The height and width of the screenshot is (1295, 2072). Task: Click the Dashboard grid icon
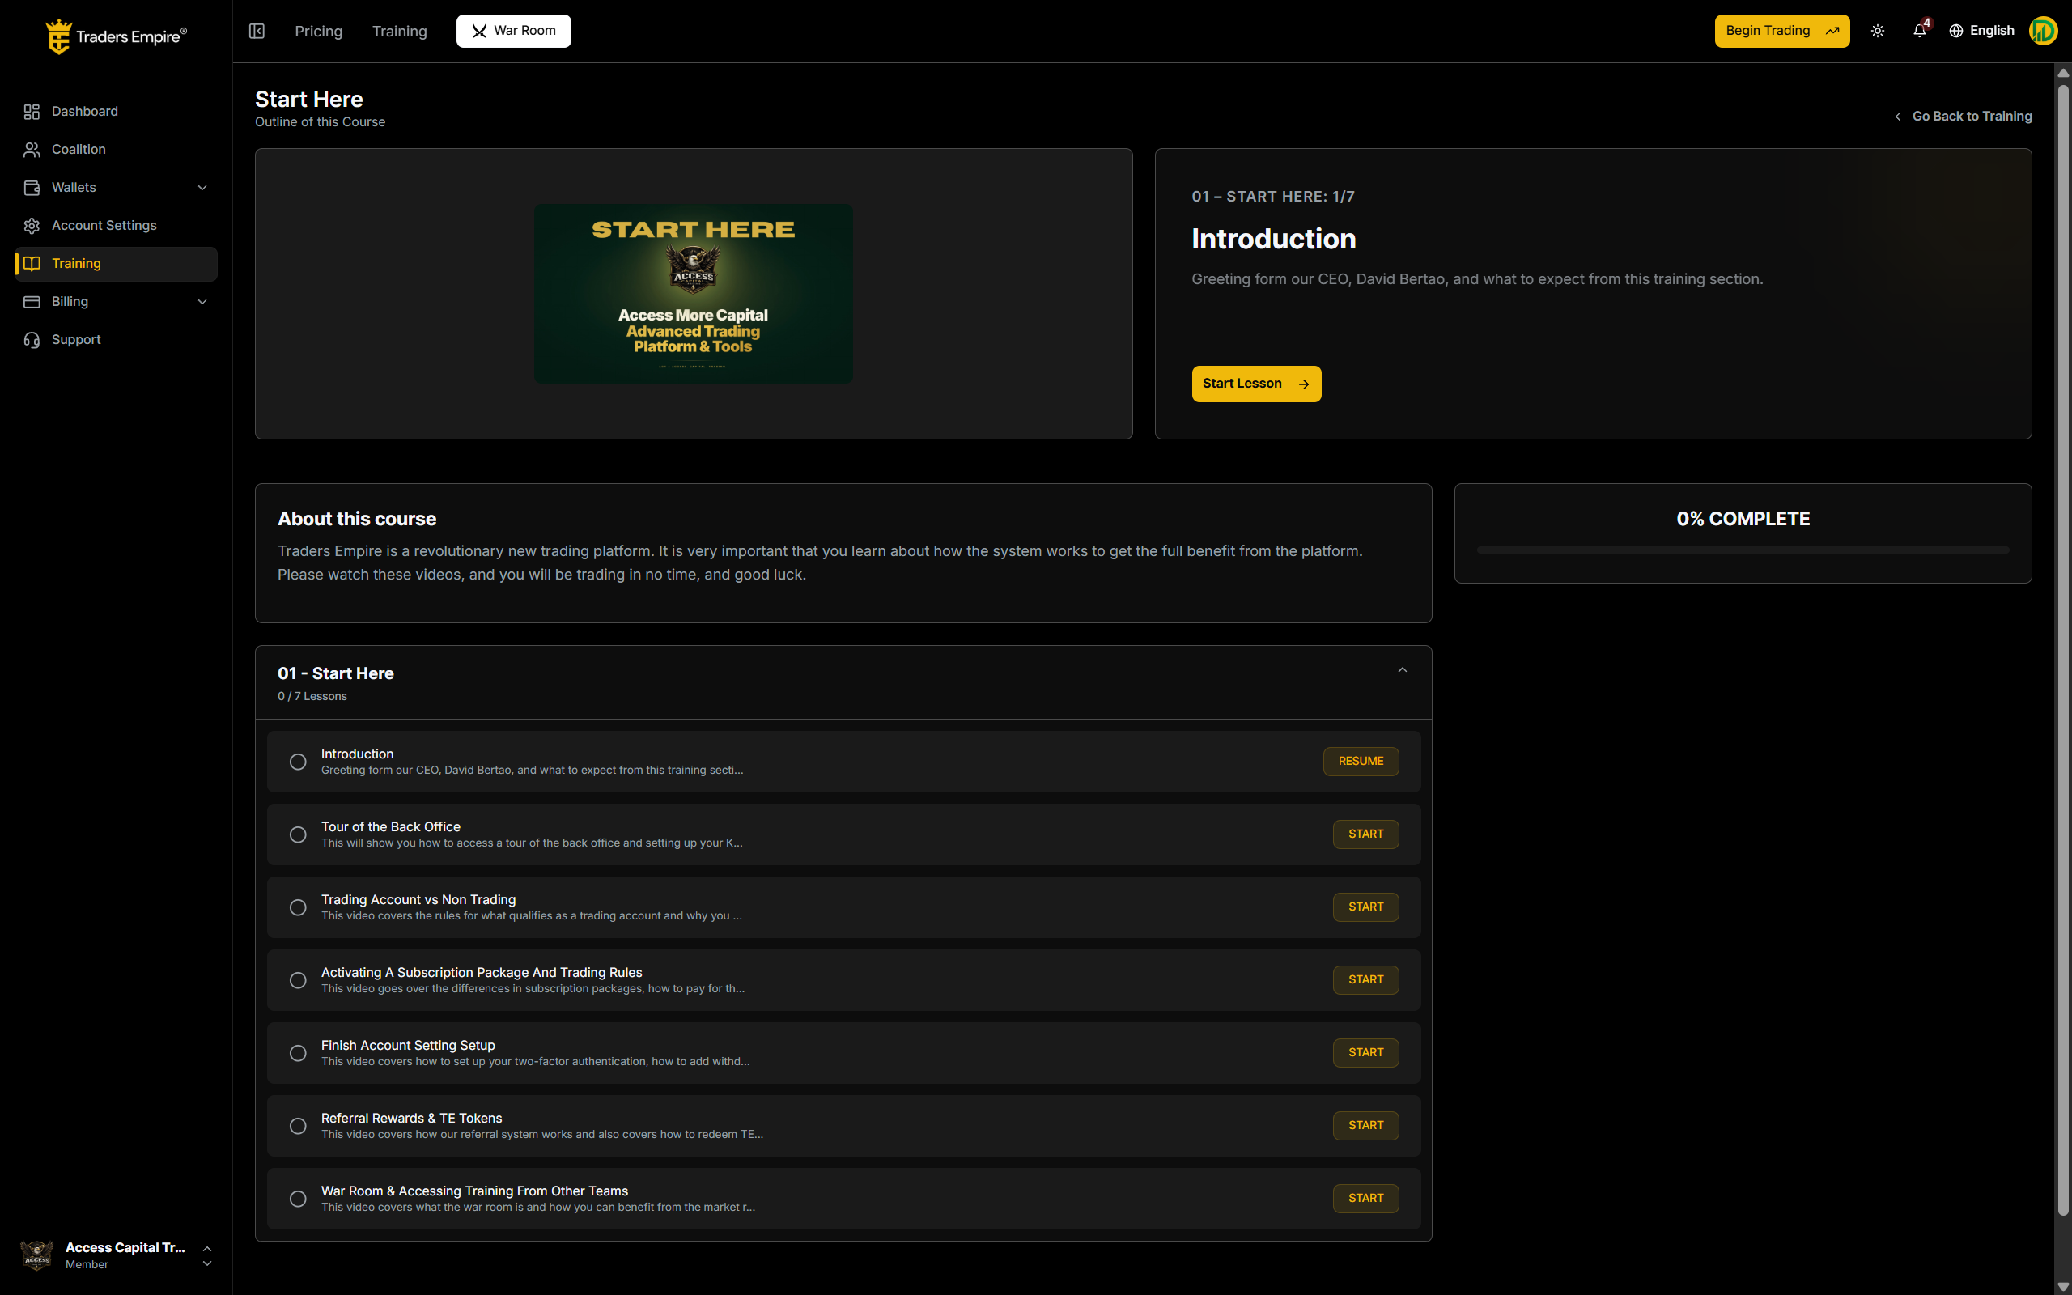point(32,112)
